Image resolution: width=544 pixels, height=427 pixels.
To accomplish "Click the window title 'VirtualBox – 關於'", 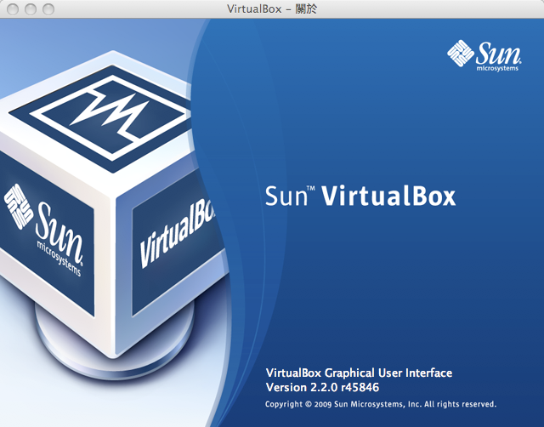I will pos(272,9).
